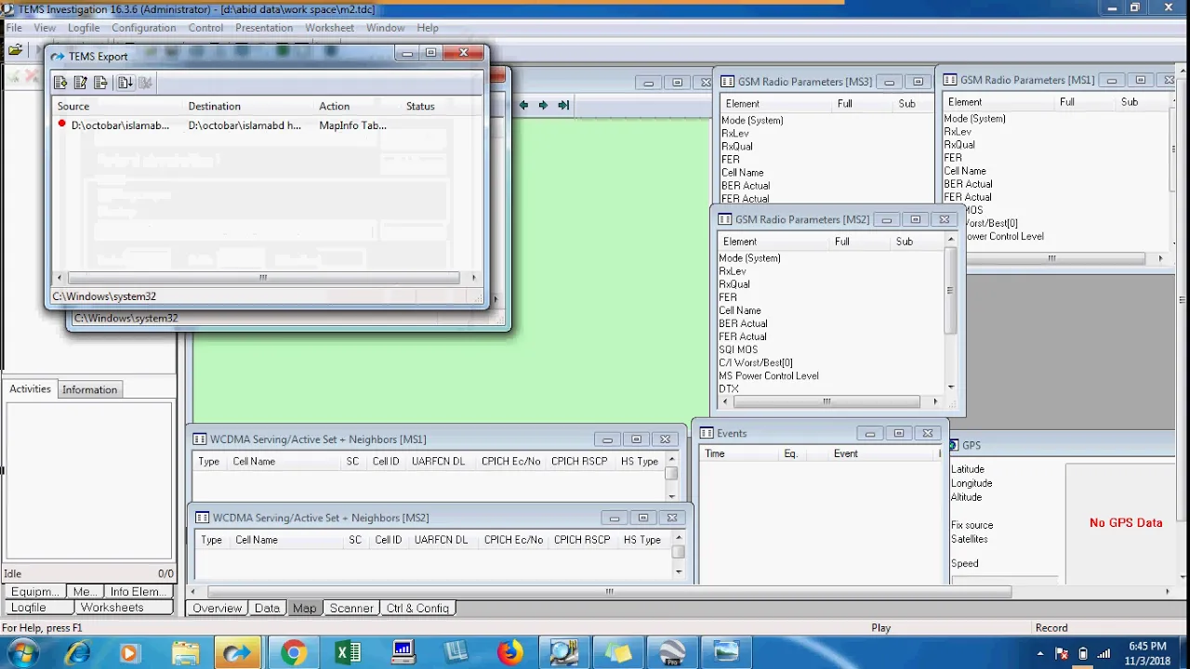Open the Logfile menu

[84, 28]
